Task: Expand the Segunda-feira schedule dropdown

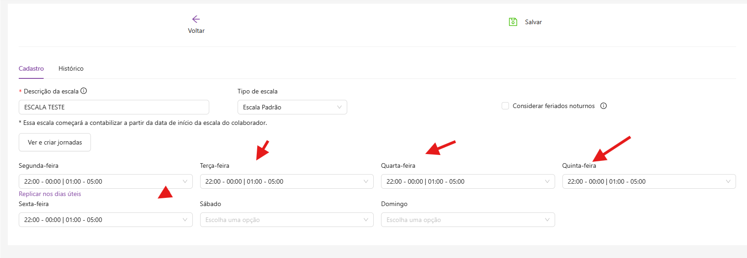Action: (106, 181)
